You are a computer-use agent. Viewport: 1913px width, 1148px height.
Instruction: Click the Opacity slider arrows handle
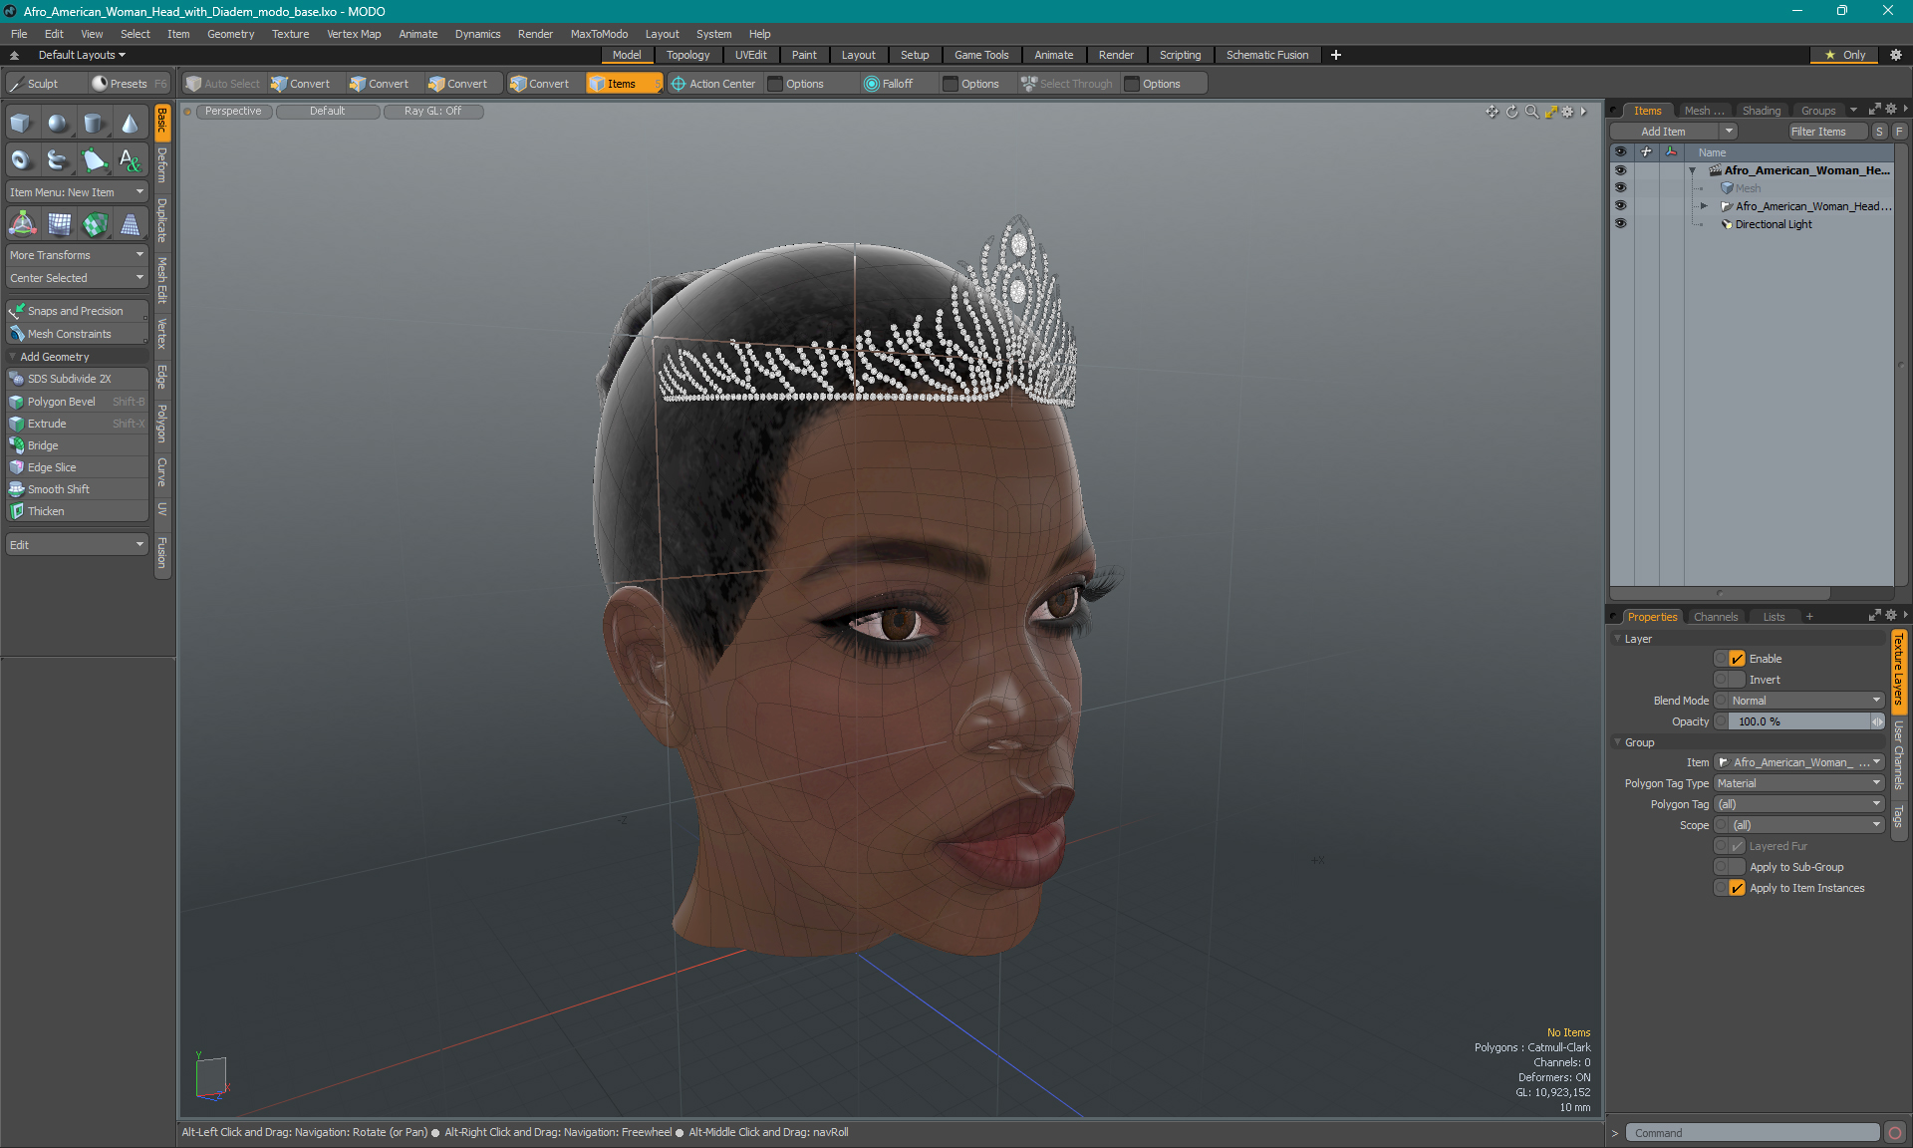[1878, 721]
